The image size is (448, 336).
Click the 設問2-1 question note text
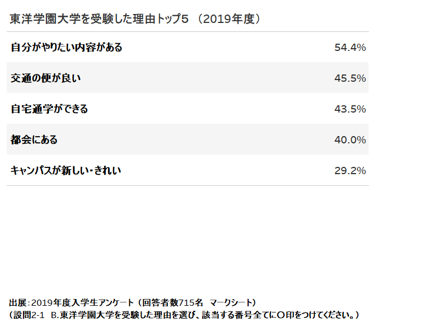click(184, 315)
